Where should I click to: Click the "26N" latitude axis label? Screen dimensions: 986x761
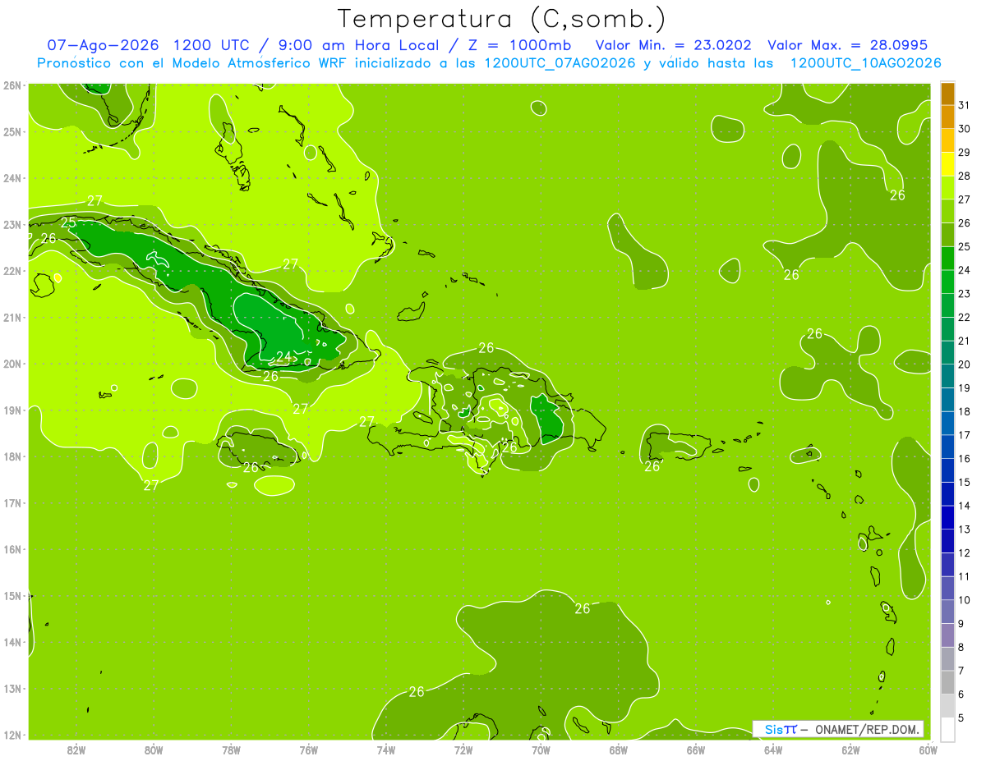[x=12, y=85]
